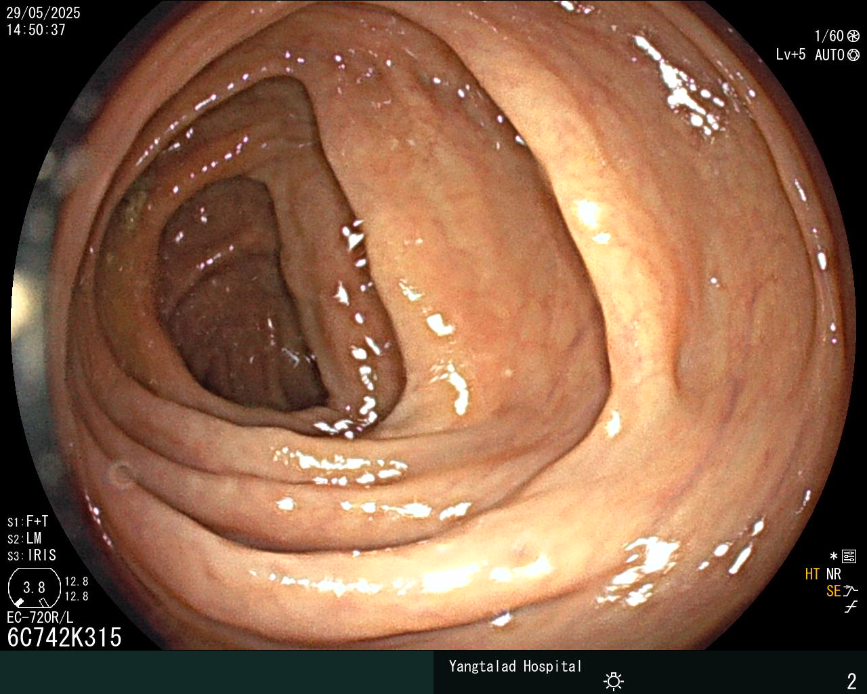The height and width of the screenshot is (694, 867).
Task: Click the tone curve icon below SE
Action: click(x=851, y=607)
